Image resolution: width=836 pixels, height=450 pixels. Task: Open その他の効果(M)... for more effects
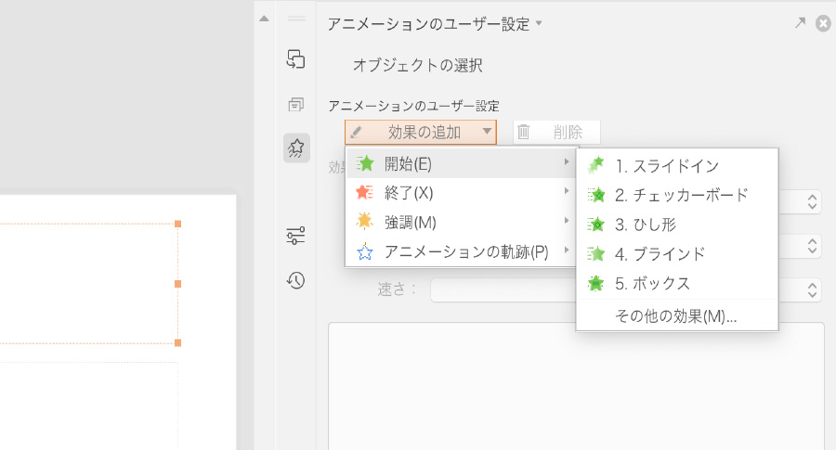pyautogui.click(x=676, y=315)
